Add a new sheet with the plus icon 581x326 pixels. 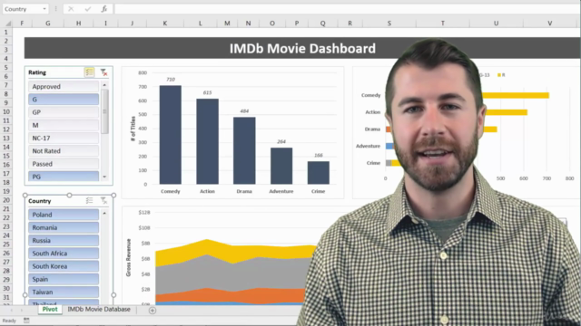click(153, 311)
